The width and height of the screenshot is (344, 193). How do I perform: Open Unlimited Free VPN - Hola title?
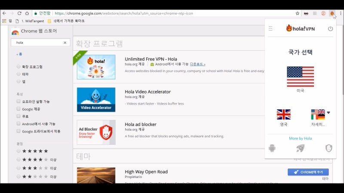pos(151,59)
